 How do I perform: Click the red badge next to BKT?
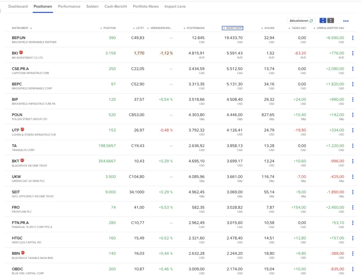coord(22,160)
